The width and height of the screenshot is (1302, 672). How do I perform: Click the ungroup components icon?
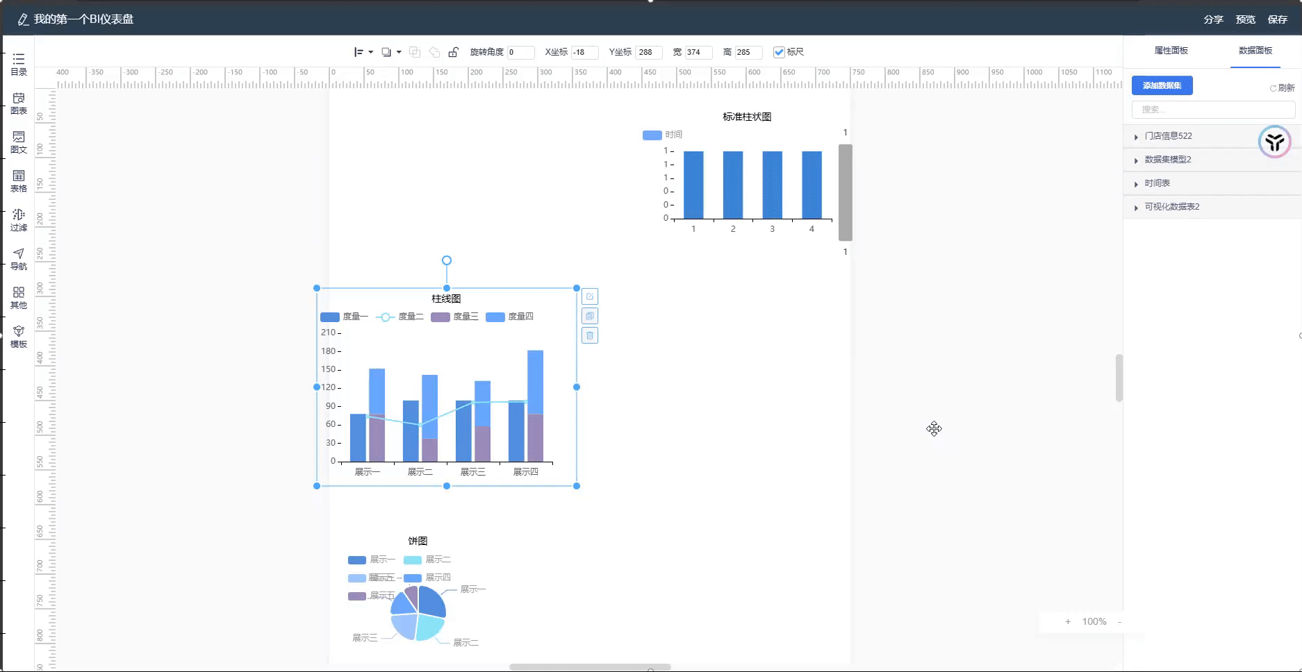click(x=434, y=52)
